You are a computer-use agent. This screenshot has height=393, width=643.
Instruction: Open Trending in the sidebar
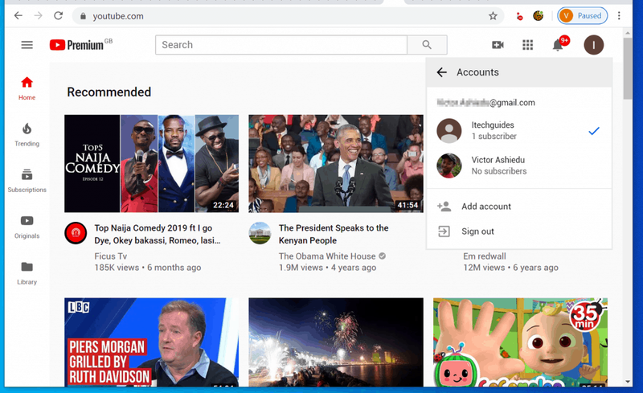click(27, 134)
